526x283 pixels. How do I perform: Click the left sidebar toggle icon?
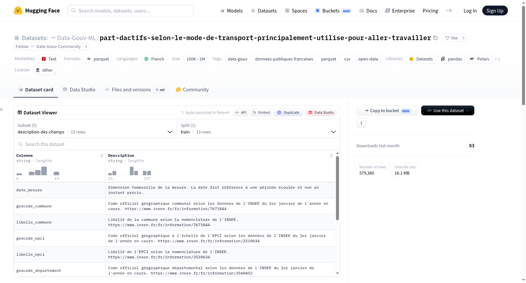tap(1, 109)
